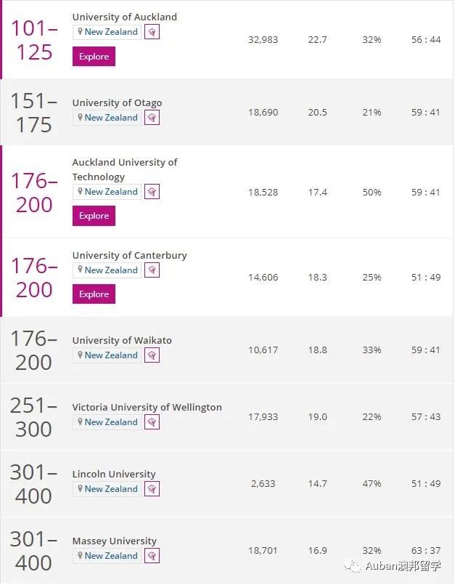Open the Lincoln University link
455x585 pixels.
click(114, 474)
